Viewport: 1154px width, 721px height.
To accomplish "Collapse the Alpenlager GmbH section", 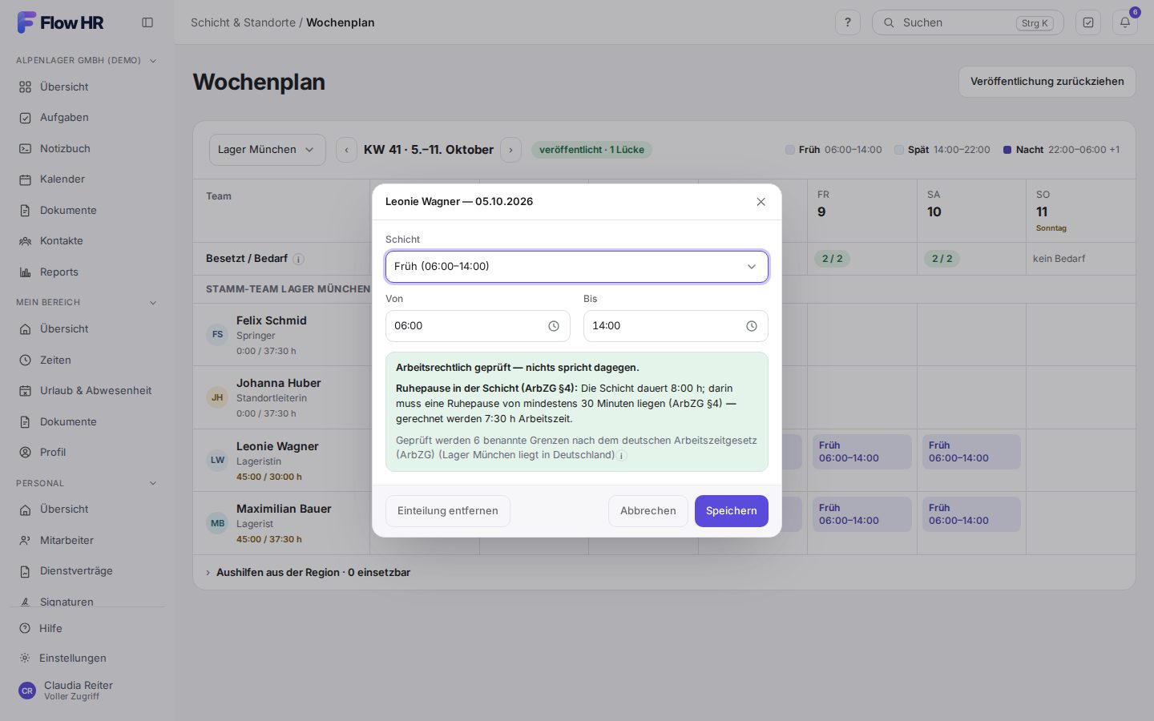I will (x=87, y=60).
